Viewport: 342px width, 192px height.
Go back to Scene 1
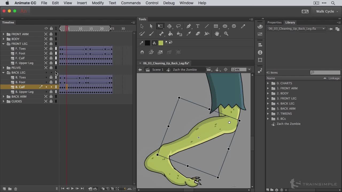click(x=158, y=70)
